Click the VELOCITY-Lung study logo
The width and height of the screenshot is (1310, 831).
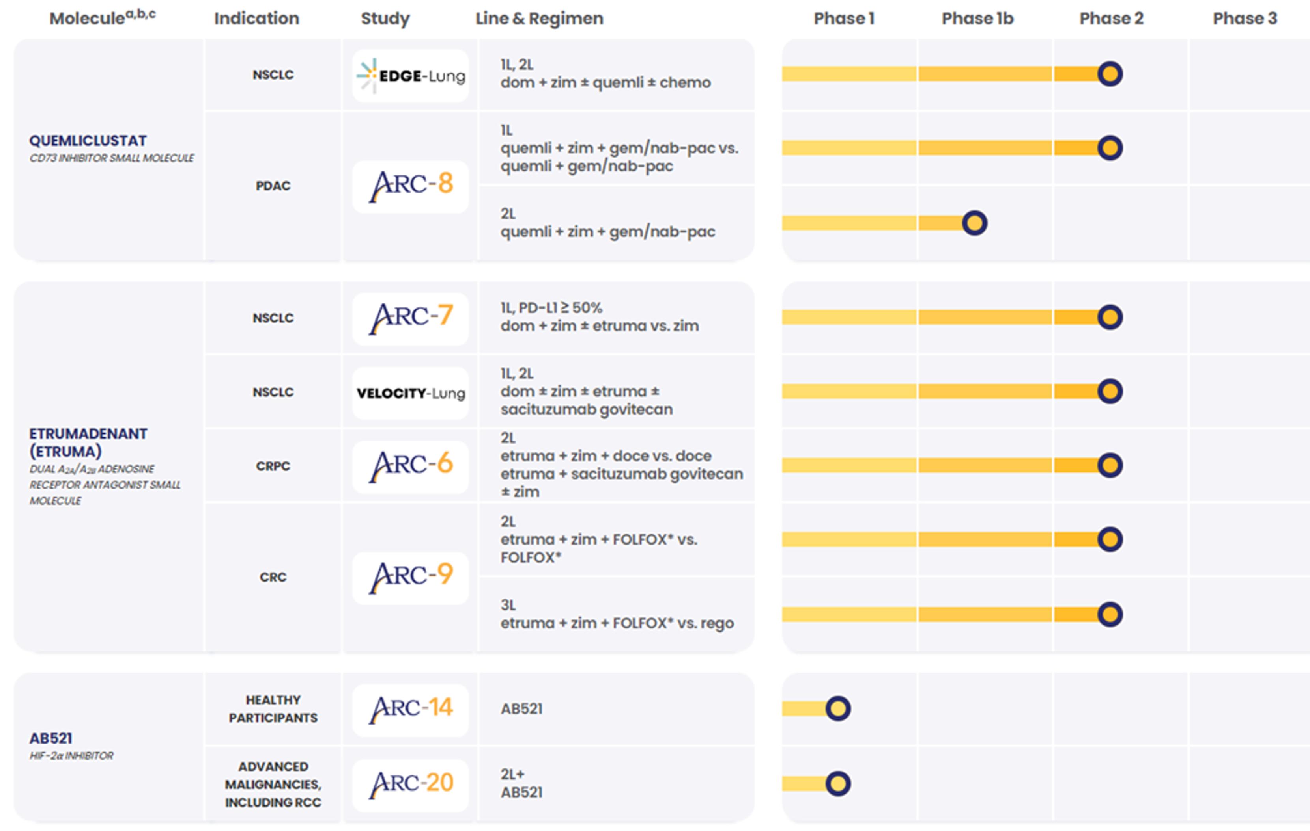(411, 393)
